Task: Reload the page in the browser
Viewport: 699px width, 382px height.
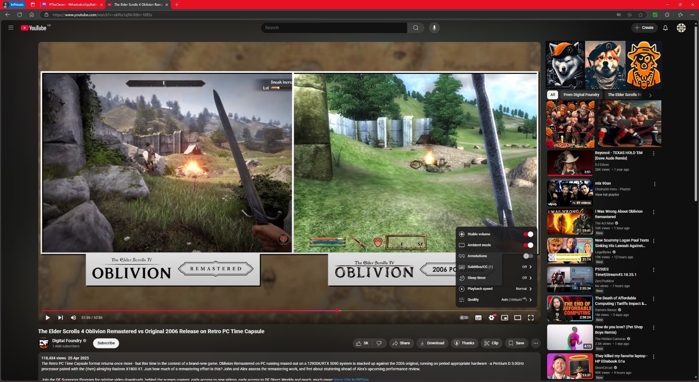Action: (x=19, y=15)
